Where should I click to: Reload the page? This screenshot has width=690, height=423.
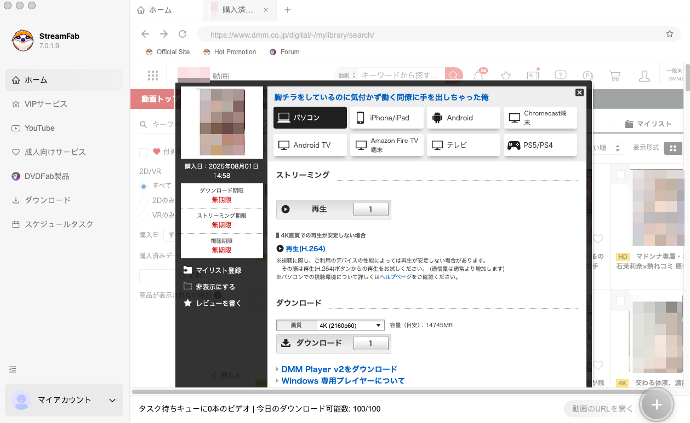tap(183, 34)
